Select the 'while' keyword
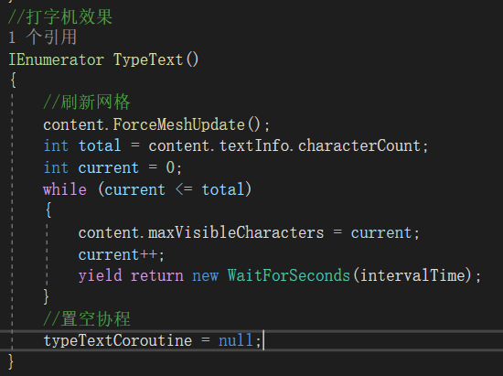503x376 pixels. coord(65,189)
